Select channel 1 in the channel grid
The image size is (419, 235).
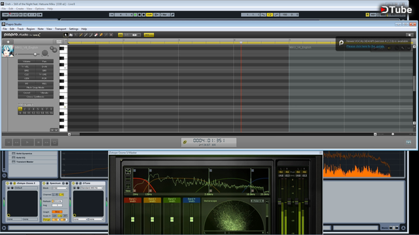point(20,109)
